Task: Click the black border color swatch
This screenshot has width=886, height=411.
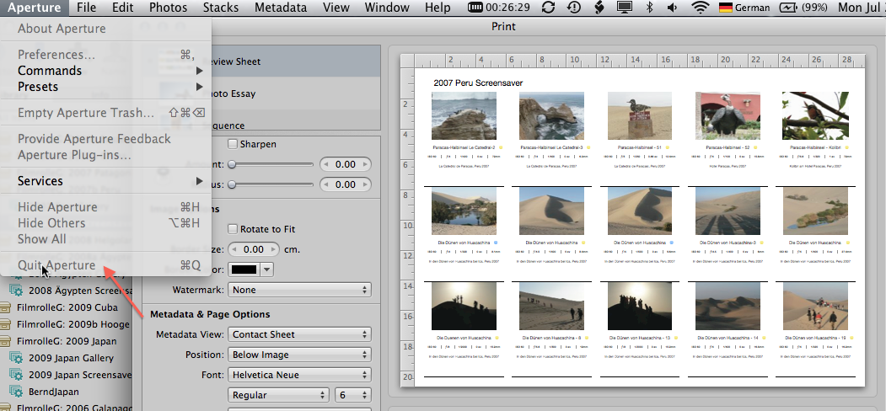Action: click(x=244, y=270)
